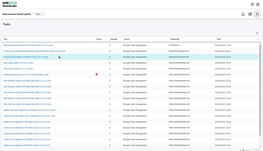The image size is (263, 151).
Task: Click time cell 2023/05/24 04:42
Action: pyautogui.click(x=223, y=51)
